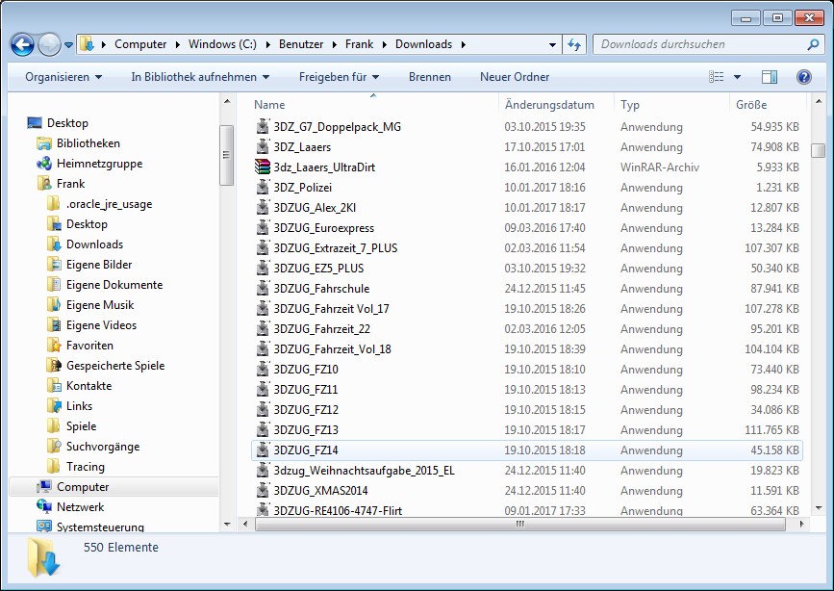
Task: Click the change view icon
Action: (x=717, y=77)
